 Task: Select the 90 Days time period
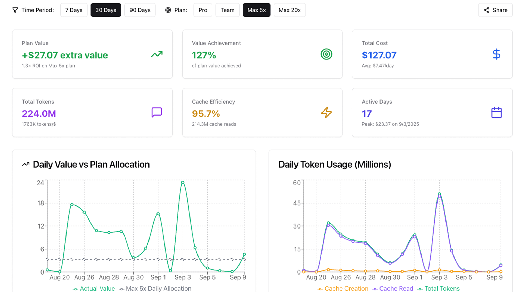tap(140, 10)
